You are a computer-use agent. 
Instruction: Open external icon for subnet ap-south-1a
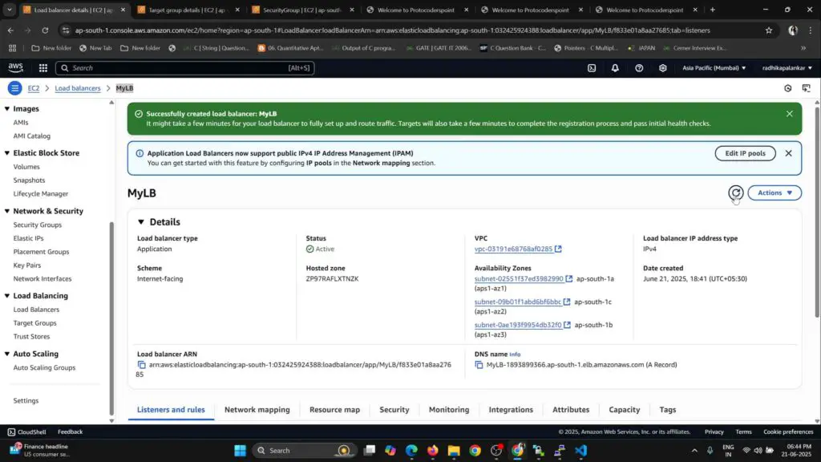pyautogui.click(x=569, y=278)
